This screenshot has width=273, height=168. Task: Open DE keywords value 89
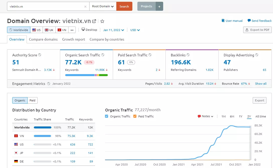[x=91, y=161]
